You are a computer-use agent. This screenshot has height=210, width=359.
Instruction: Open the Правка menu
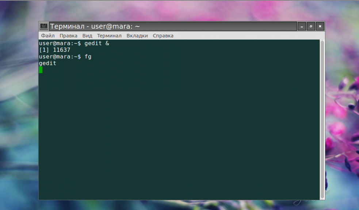68,36
